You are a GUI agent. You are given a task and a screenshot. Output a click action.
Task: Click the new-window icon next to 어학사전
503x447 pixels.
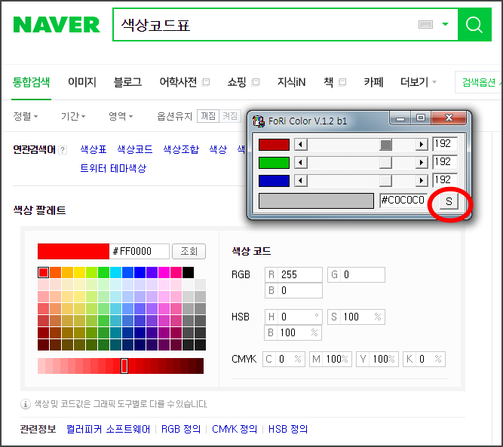(206, 82)
